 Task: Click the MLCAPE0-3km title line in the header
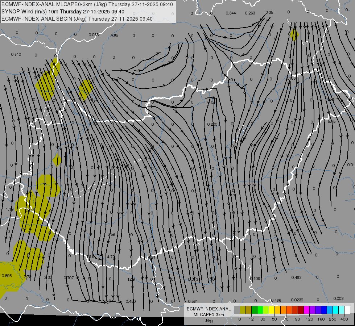[87, 4]
